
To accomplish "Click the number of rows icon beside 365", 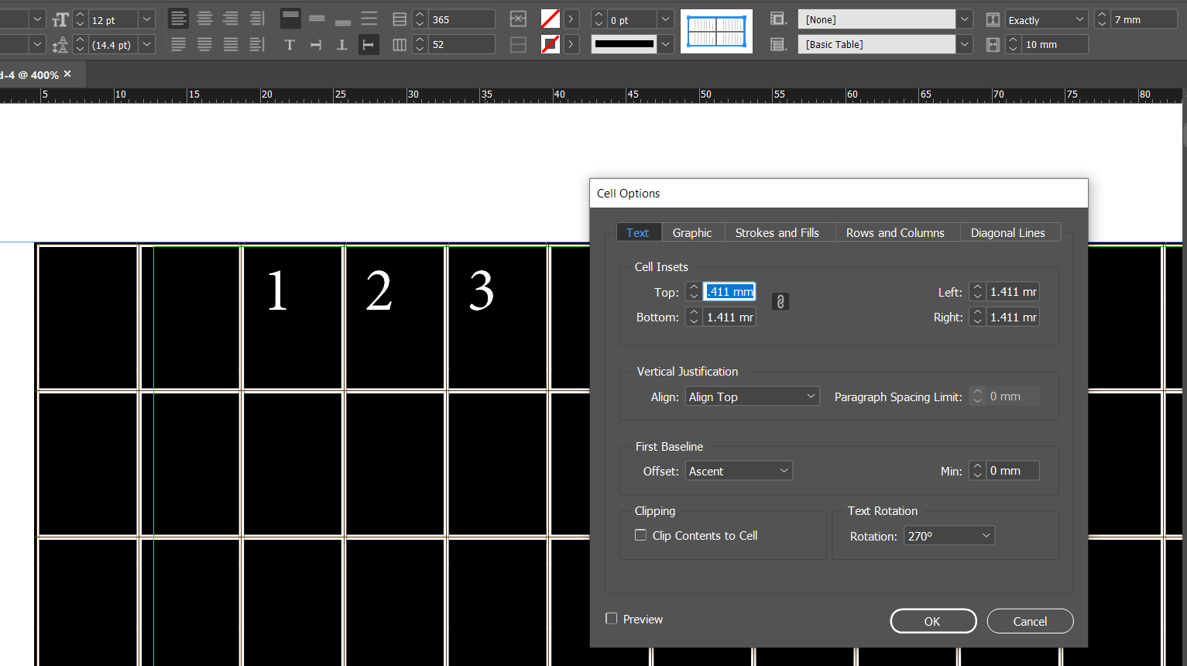I will pyautogui.click(x=399, y=19).
